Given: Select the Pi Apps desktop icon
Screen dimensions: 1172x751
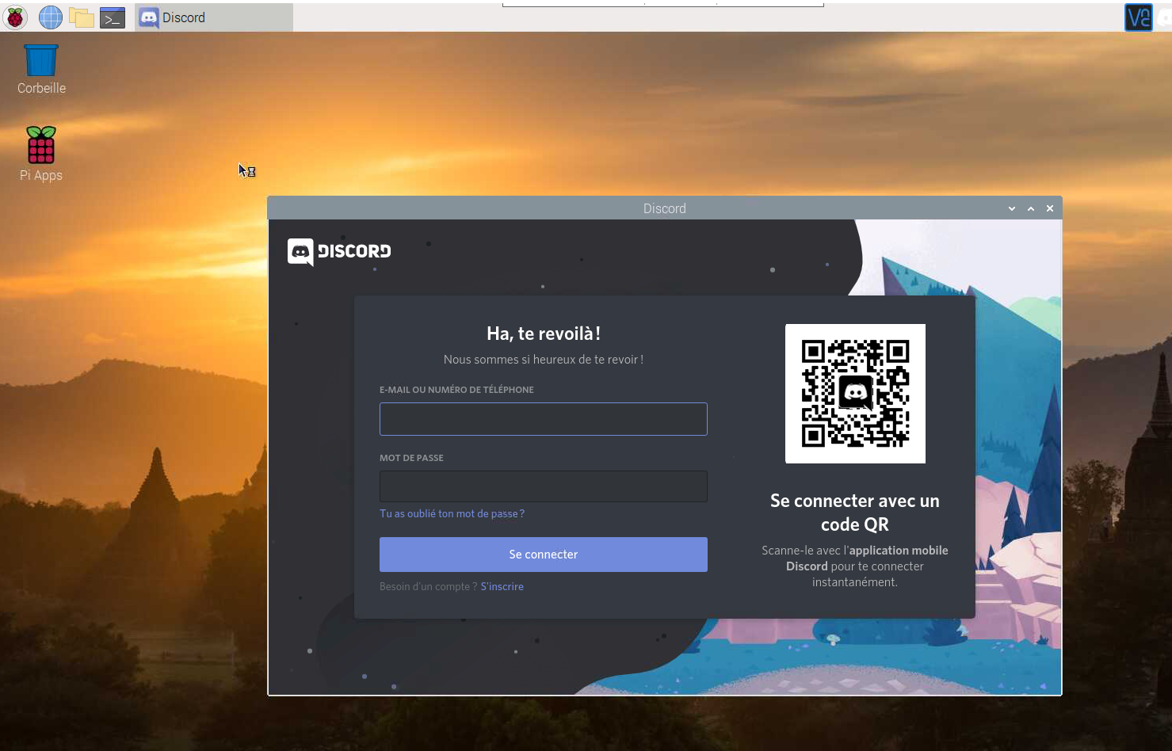Looking at the screenshot, I should [41, 154].
